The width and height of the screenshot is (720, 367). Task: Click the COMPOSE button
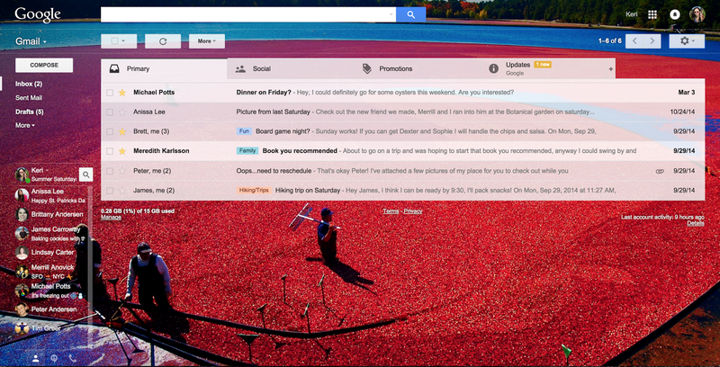pos(44,65)
